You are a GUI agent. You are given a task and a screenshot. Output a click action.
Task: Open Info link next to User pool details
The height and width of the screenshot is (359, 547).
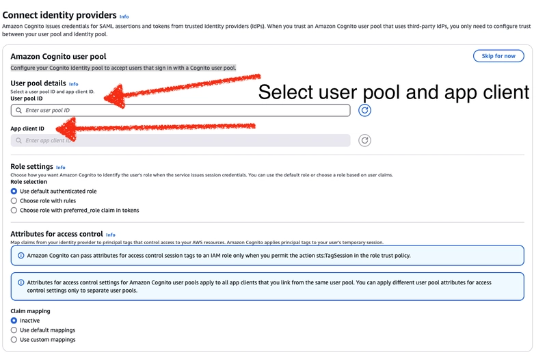(74, 84)
